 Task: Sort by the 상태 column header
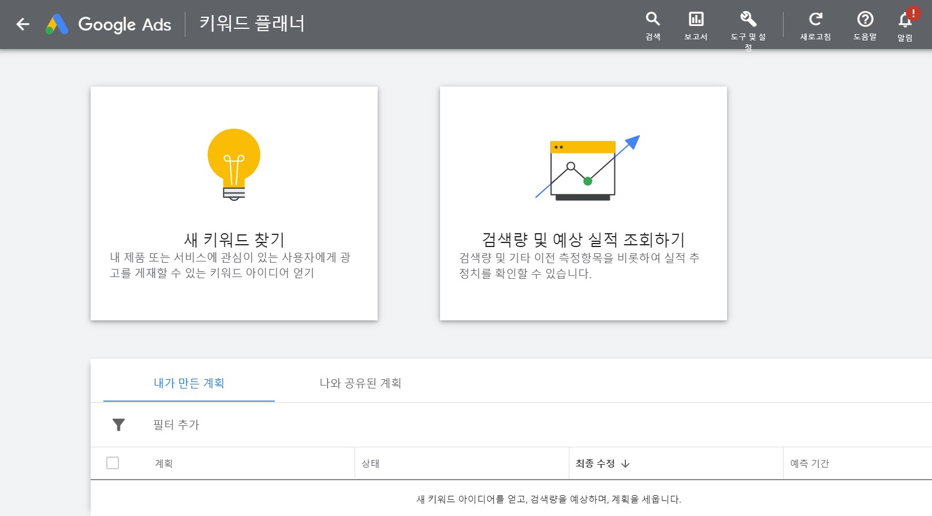370,463
